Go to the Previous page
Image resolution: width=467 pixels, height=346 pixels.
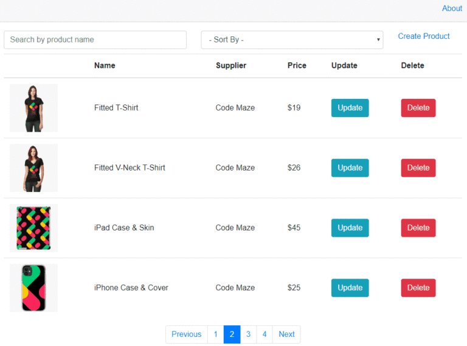click(x=186, y=334)
